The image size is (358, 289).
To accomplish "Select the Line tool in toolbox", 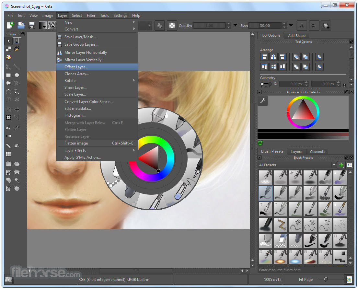I will 17,67.
